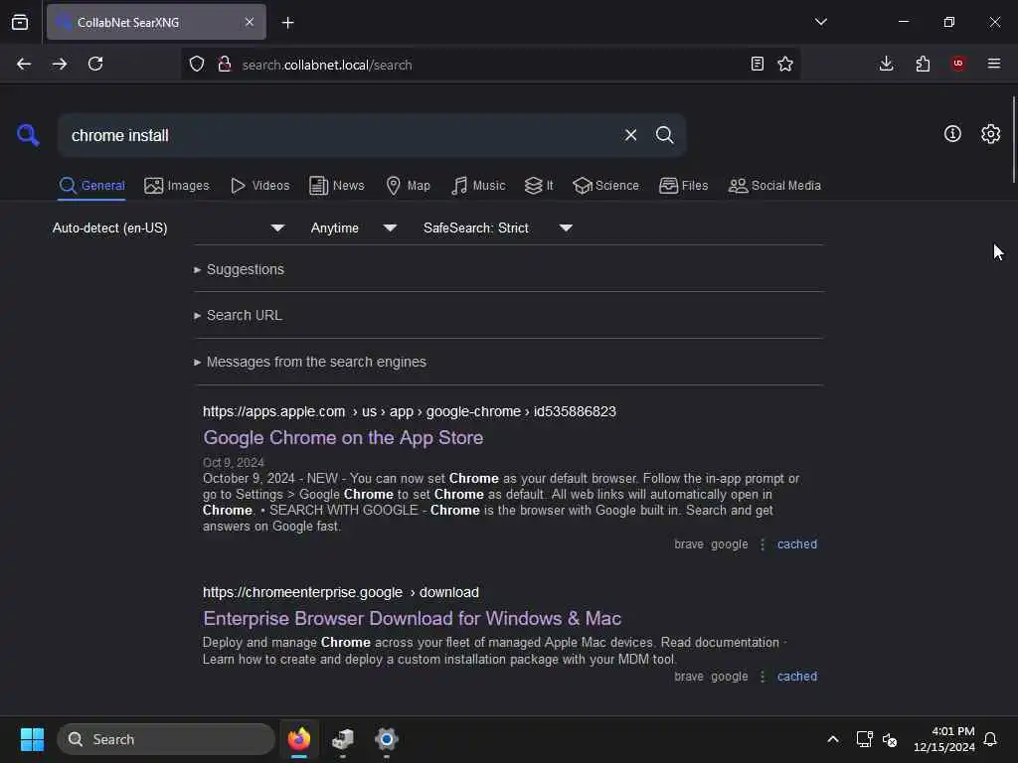Click the address bar URL

tap(326, 65)
